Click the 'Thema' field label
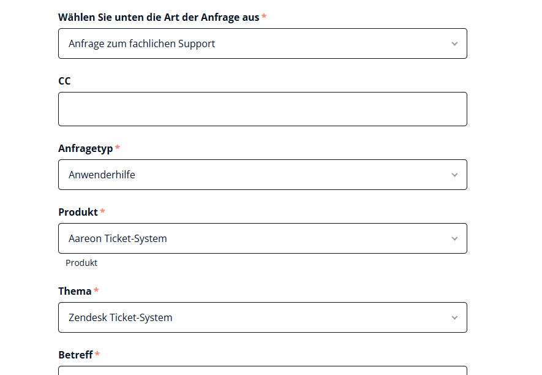This screenshot has height=375, width=542. pos(75,291)
